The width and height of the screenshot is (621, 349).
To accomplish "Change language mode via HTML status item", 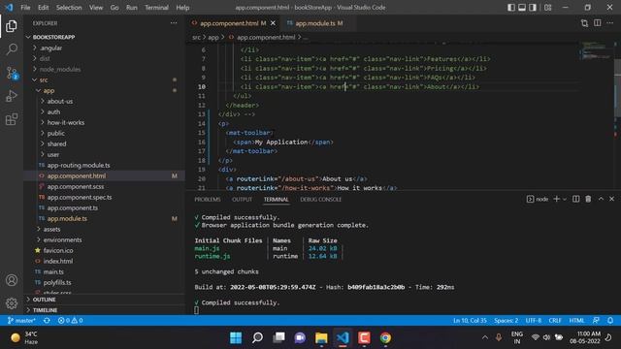I will point(576,321).
